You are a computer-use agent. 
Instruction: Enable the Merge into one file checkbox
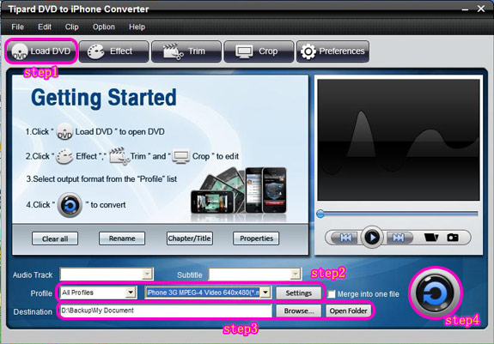331,293
